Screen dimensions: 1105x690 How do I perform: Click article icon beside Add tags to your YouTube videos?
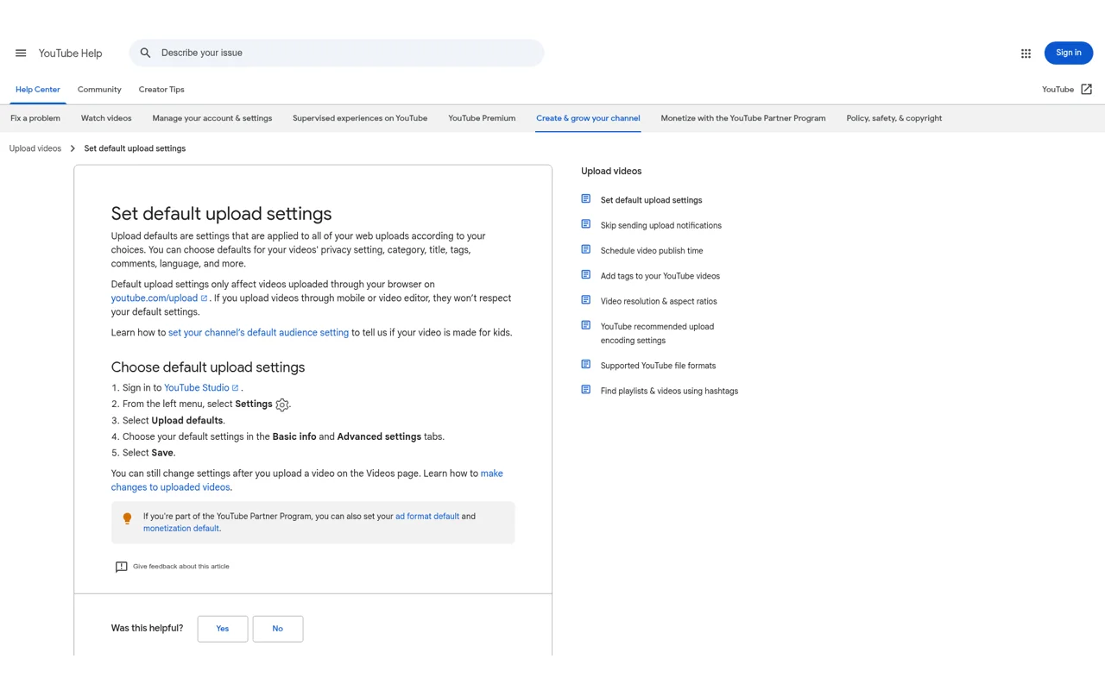click(585, 275)
